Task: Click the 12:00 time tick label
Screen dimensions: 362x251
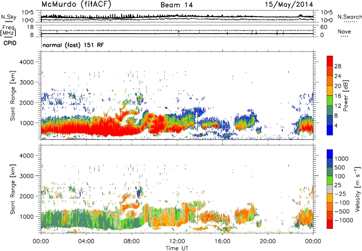Action: 177,241
